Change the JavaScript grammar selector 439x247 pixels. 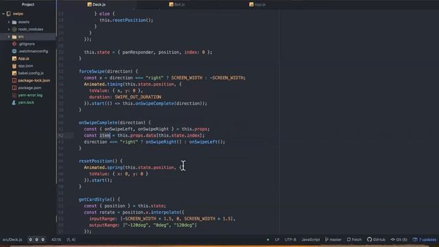pos(311,239)
